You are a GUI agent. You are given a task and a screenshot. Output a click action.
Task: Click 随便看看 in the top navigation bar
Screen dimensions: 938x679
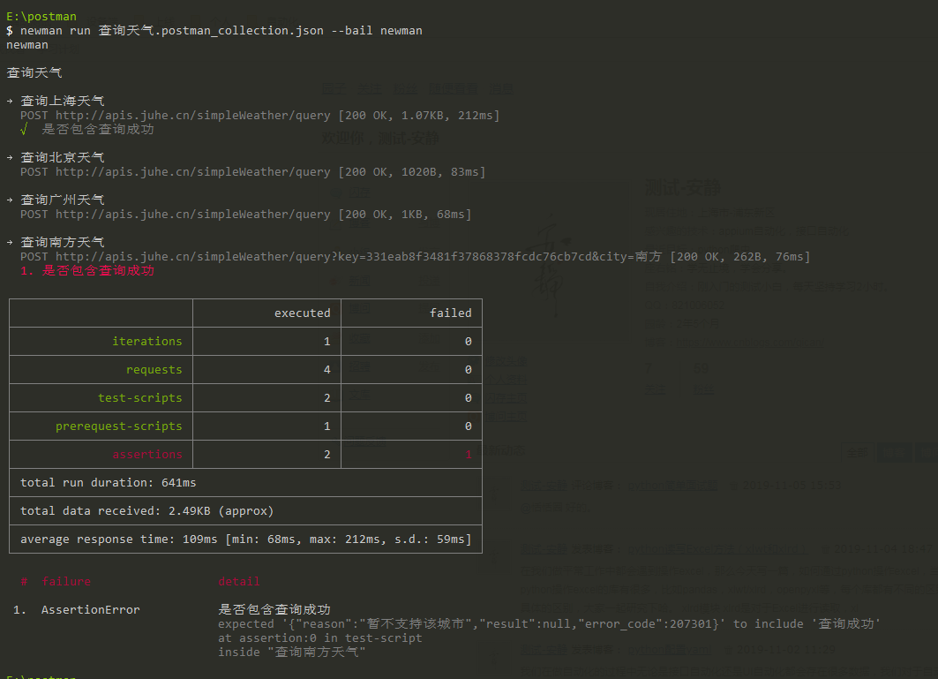454,88
